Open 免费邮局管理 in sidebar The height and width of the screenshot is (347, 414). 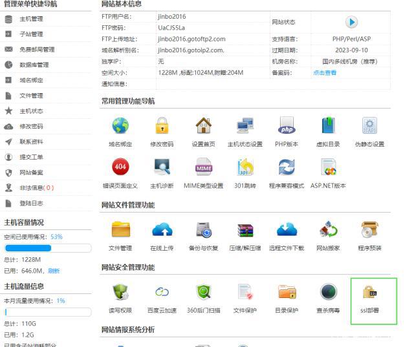[x=37, y=50]
